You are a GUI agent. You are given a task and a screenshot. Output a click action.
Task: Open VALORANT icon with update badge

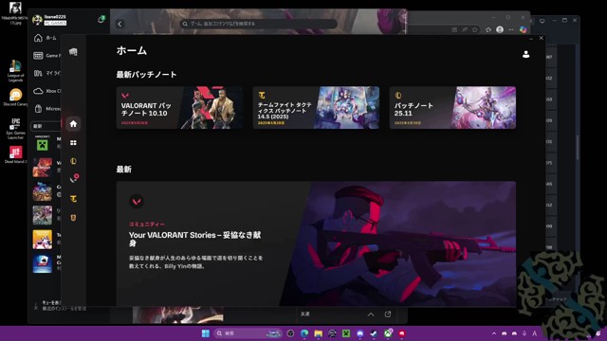(74, 178)
